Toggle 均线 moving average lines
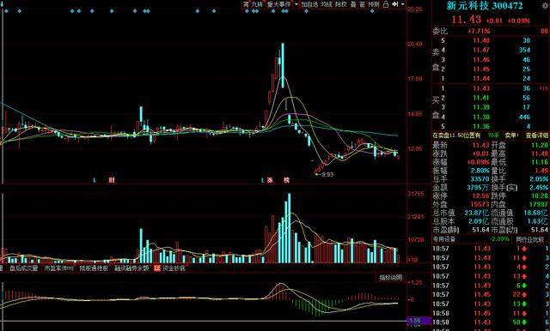Image resolution: width=550 pixels, height=331 pixels. coord(327,4)
